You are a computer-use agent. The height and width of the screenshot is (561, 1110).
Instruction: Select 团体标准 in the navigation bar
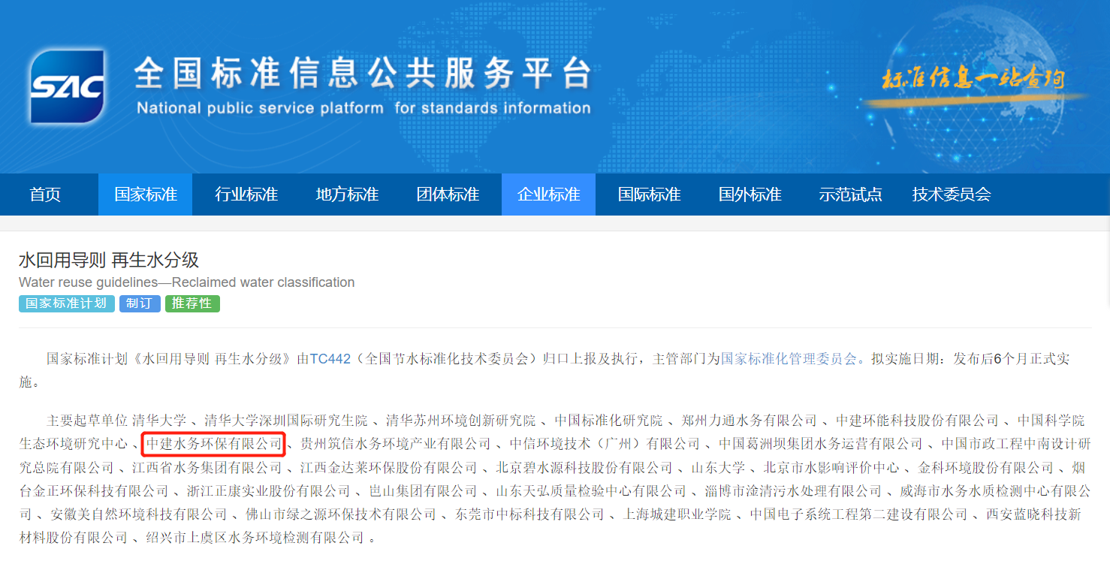(448, 195)
